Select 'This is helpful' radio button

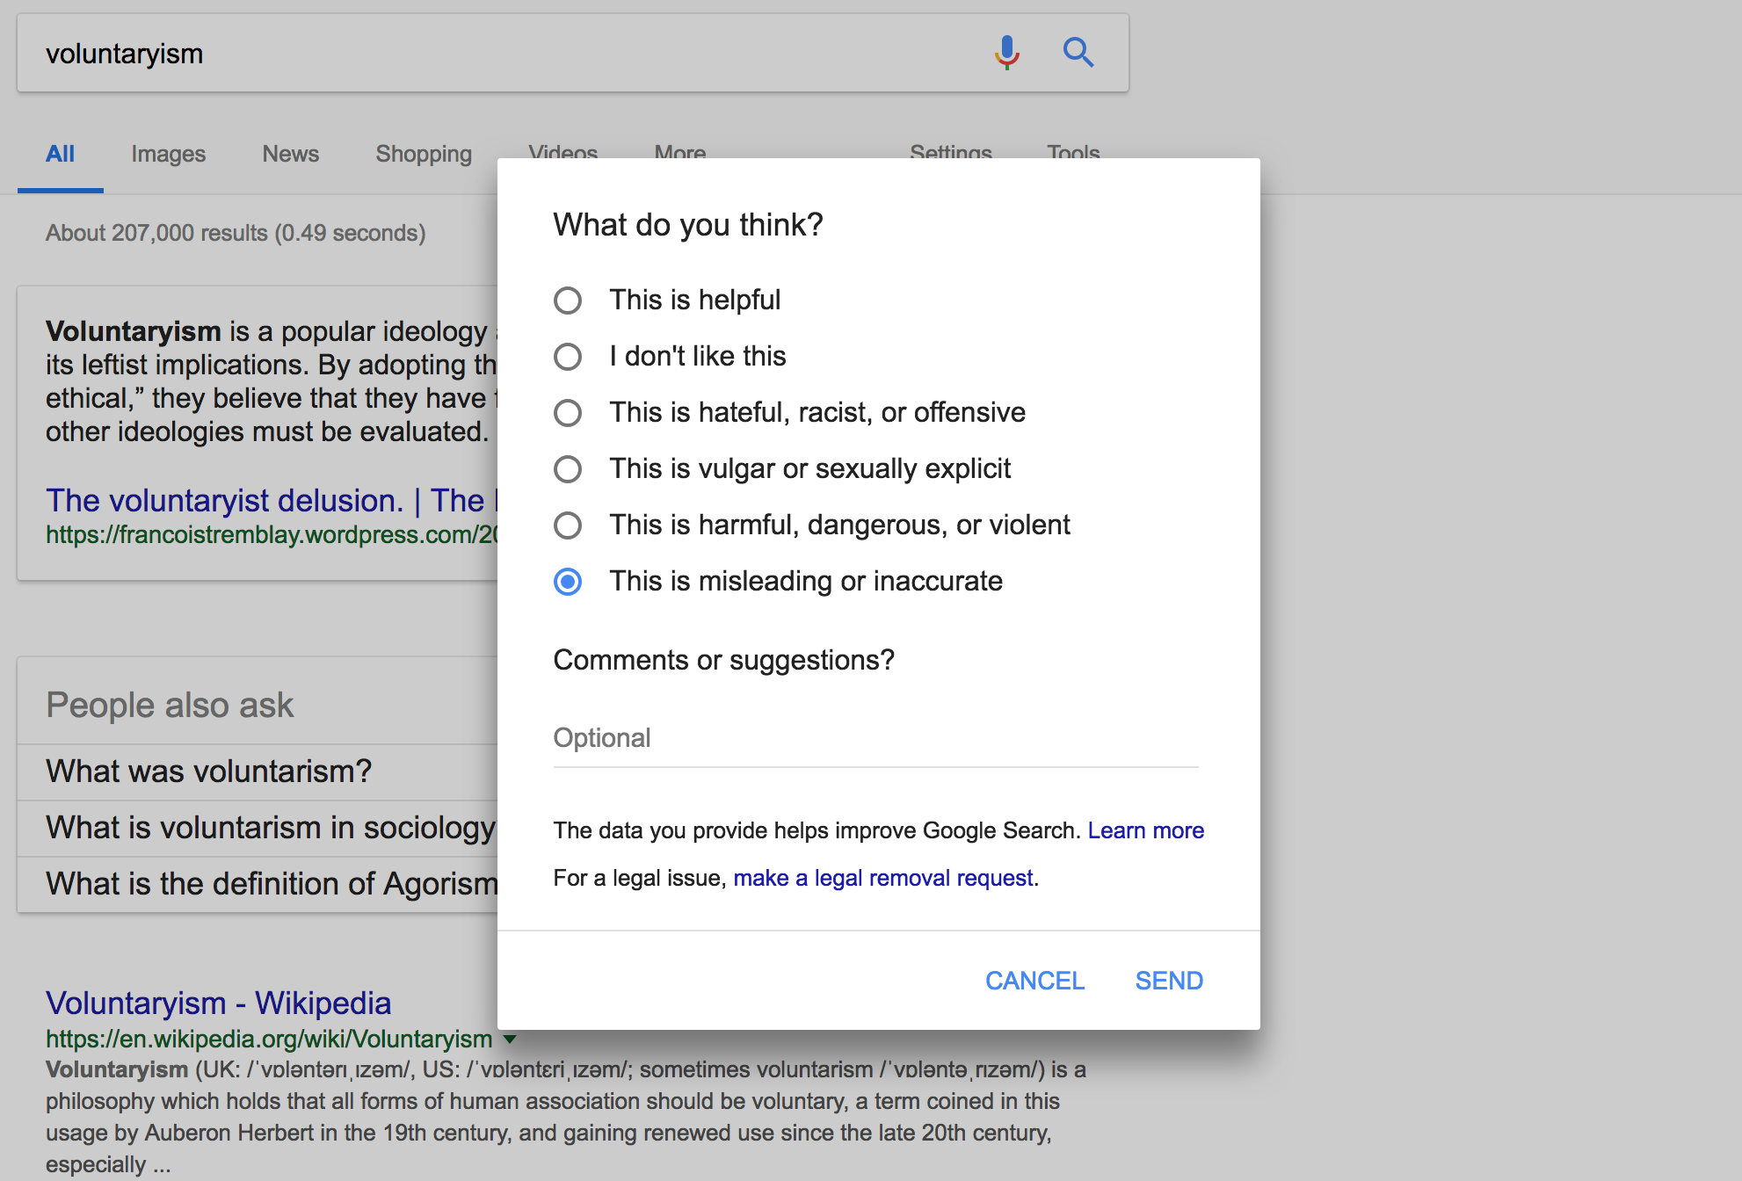pyautogui.click(x=570, y=297)
